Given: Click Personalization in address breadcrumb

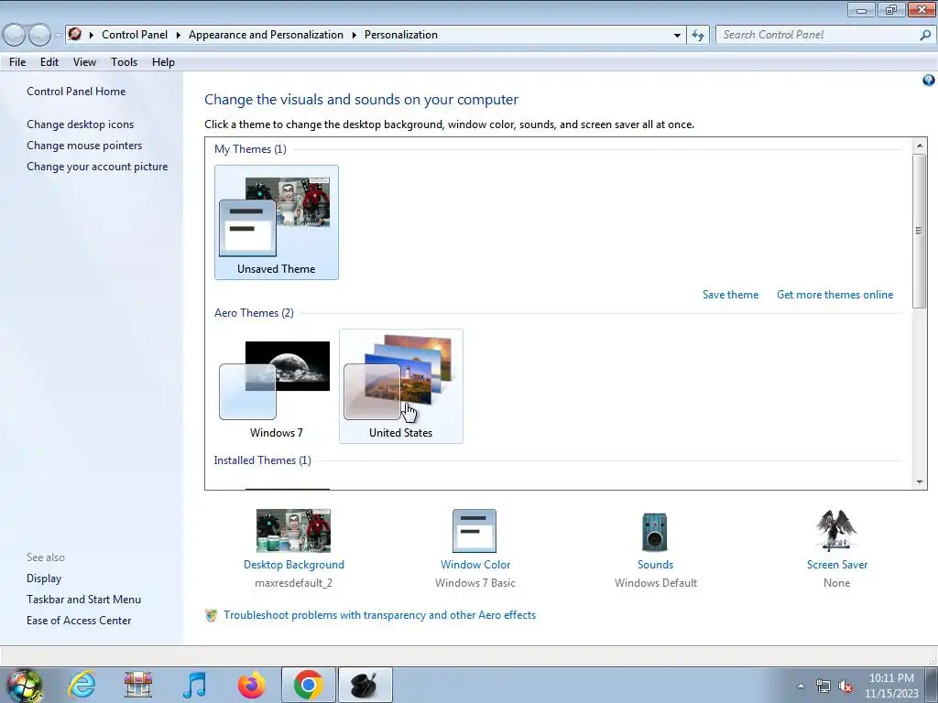Looking at the screenshot, I should pyautogui.click(x=401, y=35).
